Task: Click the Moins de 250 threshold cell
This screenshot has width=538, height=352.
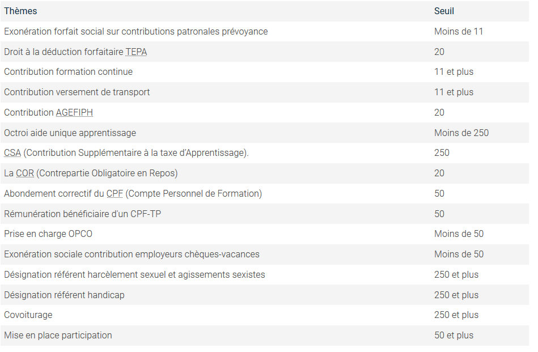Action: pyautogui.click(x=461, y=133)
